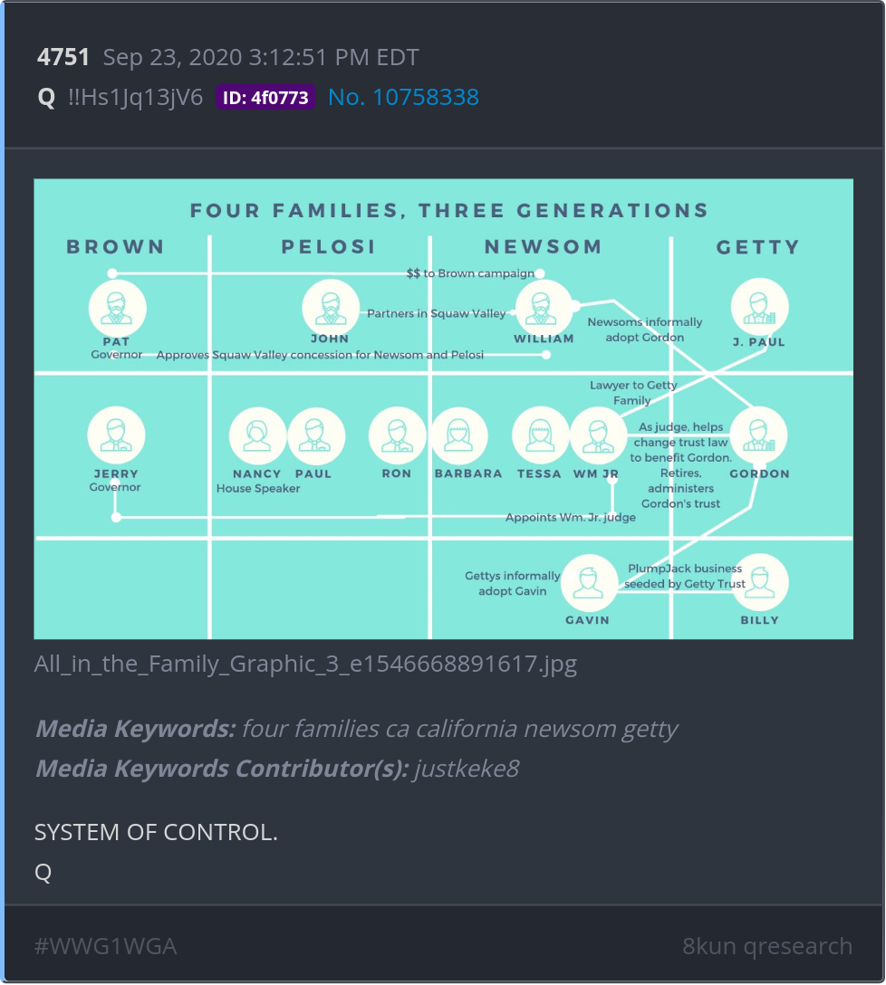Screen dimensions: 886x985
Task: Click the Gavin Newsom avatar icon
Action: click(x=589, y=583)
